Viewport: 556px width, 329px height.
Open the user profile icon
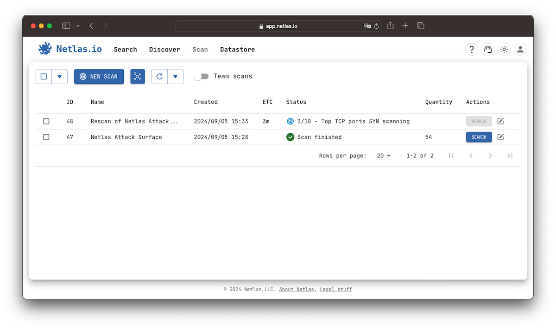tap(520, 49)
